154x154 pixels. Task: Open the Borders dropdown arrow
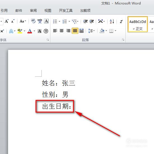click(x=115, y=31)
